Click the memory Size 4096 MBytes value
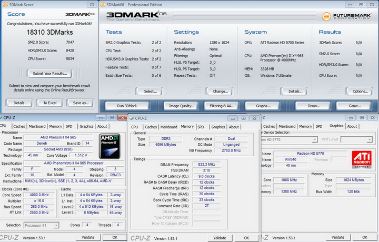 (x=166, y=145)
